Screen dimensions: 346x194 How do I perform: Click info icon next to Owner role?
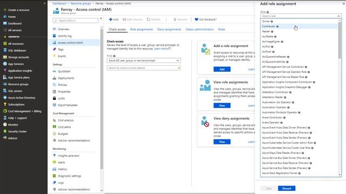click(x=271, y=22)
